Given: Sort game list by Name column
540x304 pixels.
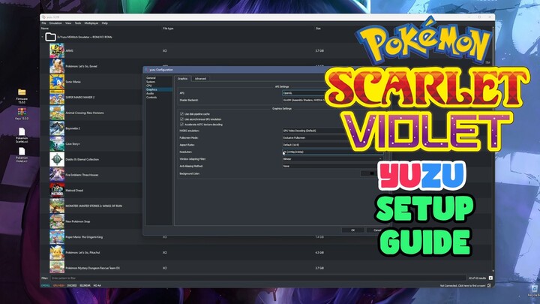Looking at the screenshot, I should 45,29.
